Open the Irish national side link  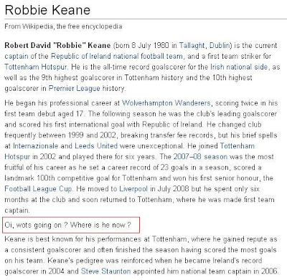click(239, 67)
